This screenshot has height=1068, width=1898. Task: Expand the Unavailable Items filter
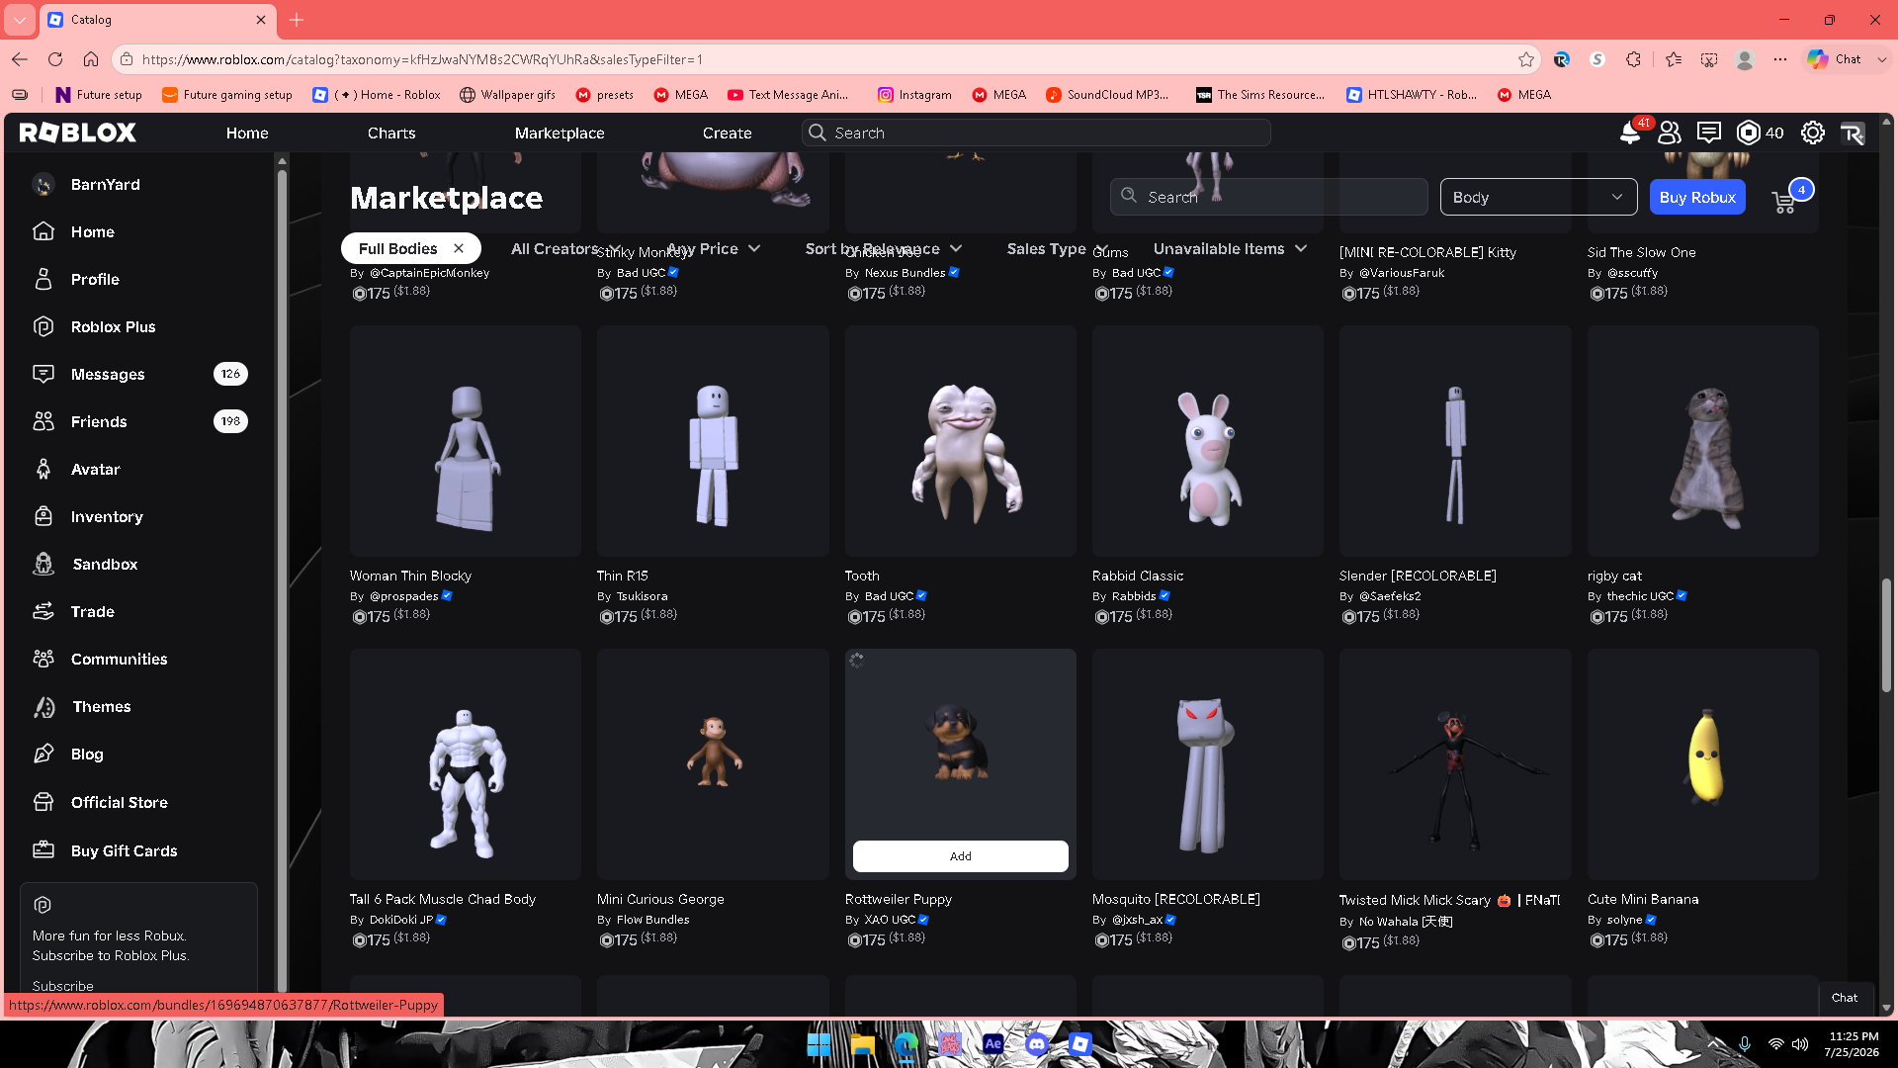click(1230, 248)
